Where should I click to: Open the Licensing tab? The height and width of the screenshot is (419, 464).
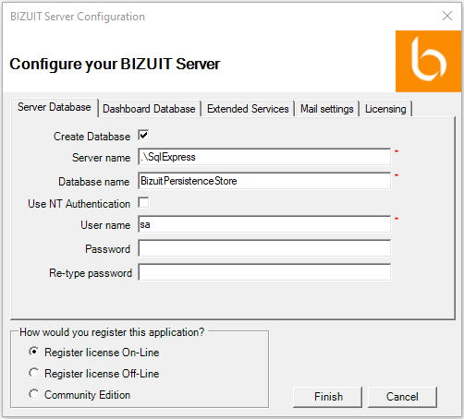[385, 109]
